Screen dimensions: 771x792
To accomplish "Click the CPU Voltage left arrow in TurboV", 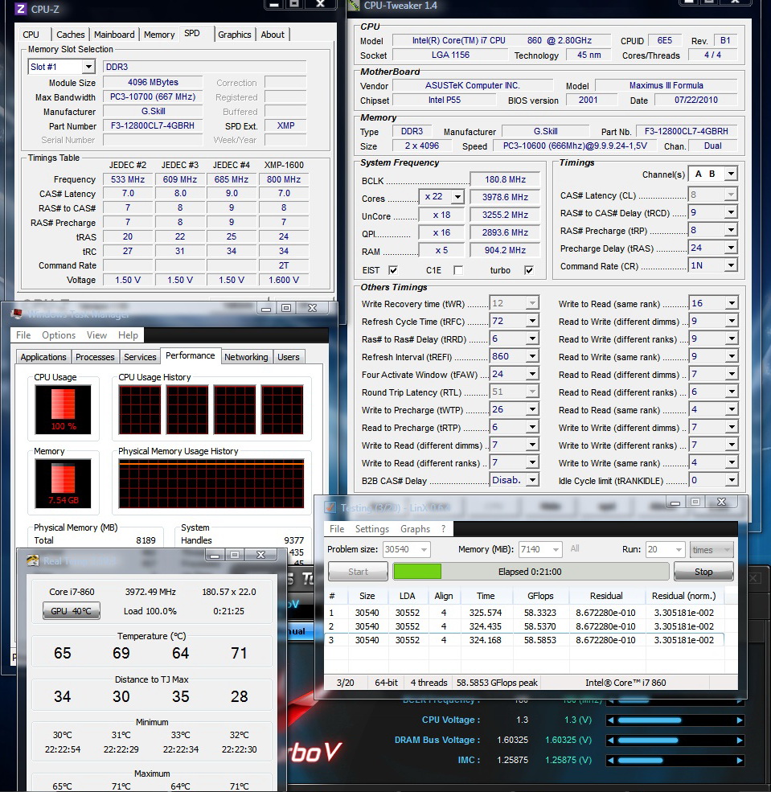I will 610,720.
